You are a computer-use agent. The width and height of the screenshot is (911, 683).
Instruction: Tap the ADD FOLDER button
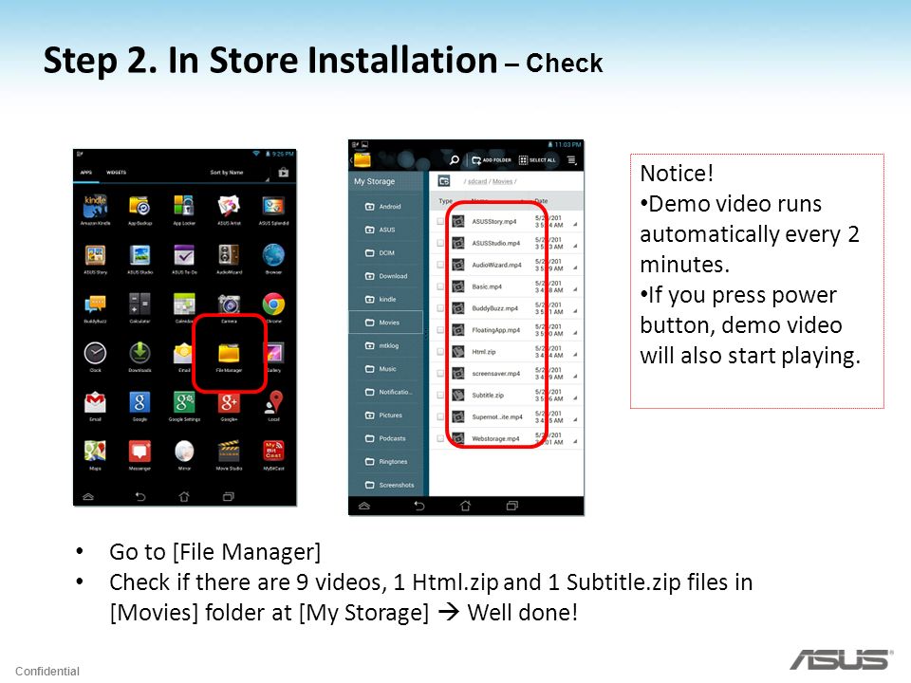coord(491,159)
